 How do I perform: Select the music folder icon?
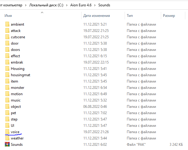8,100
